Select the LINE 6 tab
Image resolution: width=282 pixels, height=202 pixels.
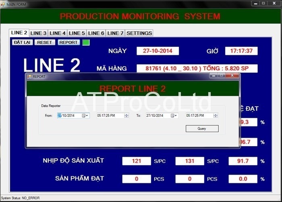96,33
